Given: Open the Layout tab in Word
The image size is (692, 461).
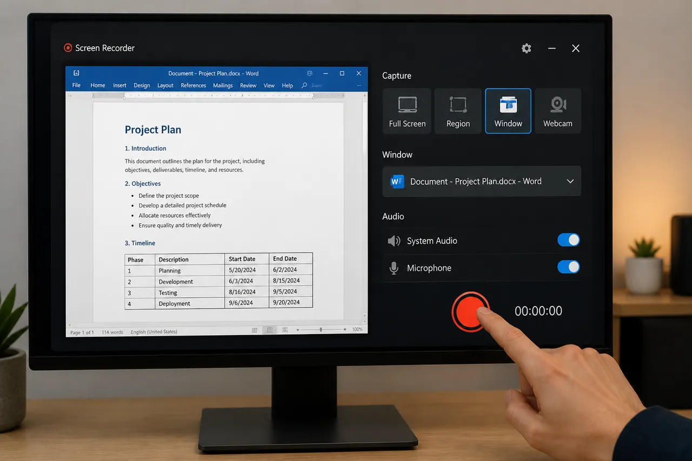Looking at the screenshot, I should [165, 85].
